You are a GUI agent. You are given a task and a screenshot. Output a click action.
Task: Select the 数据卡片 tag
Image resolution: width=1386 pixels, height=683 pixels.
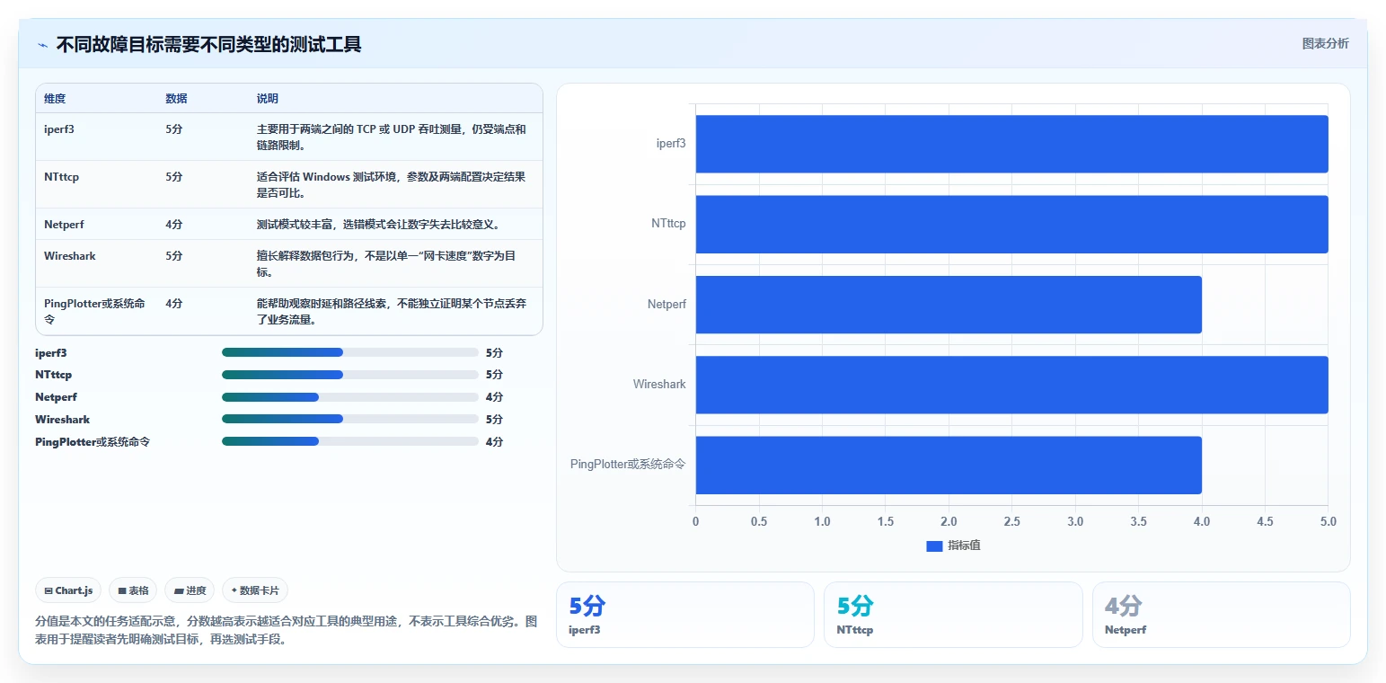(x=255, y=590)
